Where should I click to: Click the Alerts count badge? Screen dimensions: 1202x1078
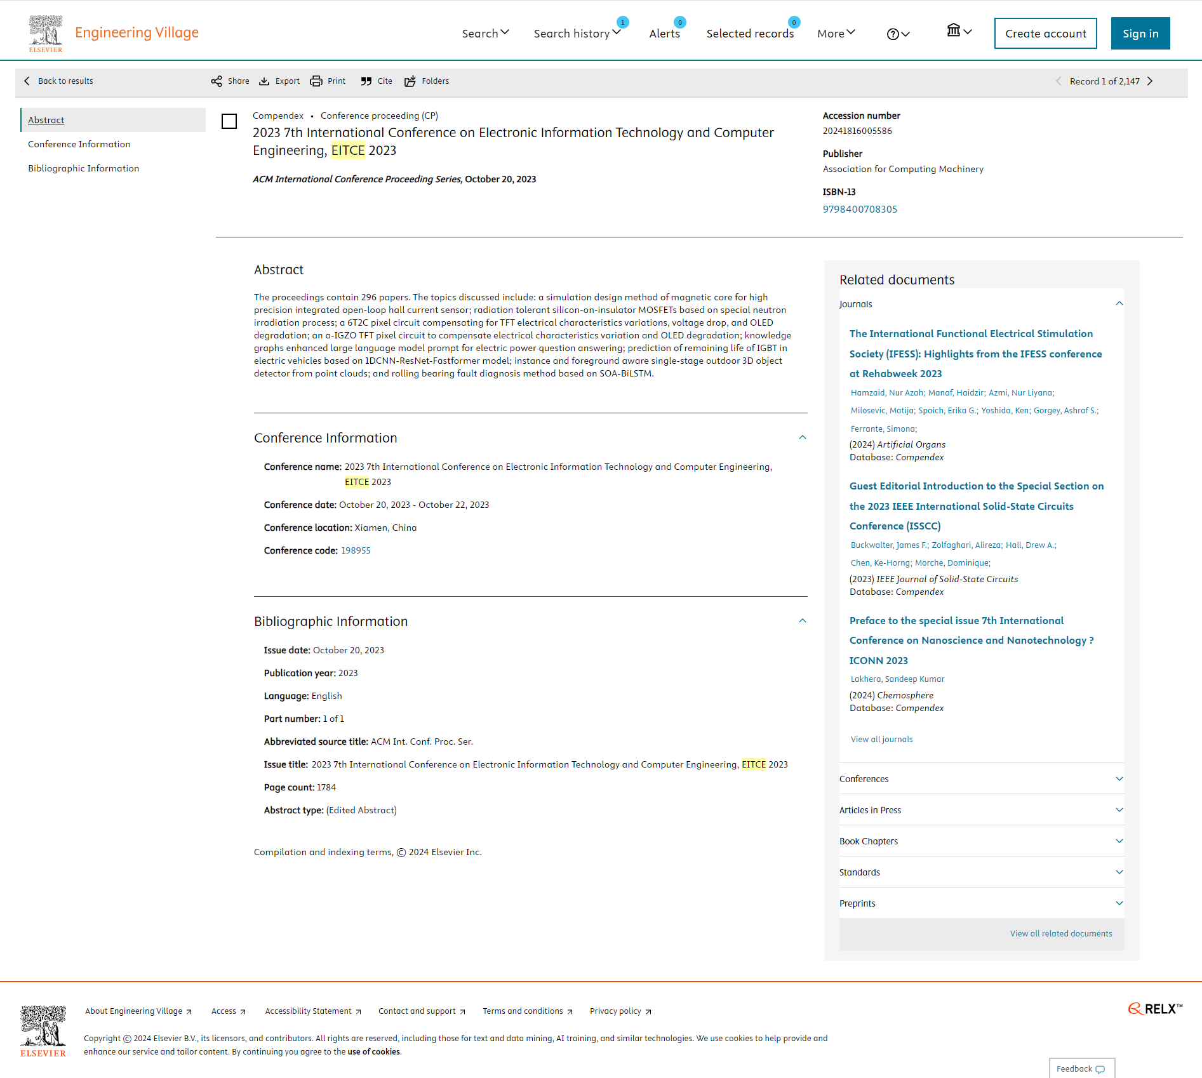(680, 22)
